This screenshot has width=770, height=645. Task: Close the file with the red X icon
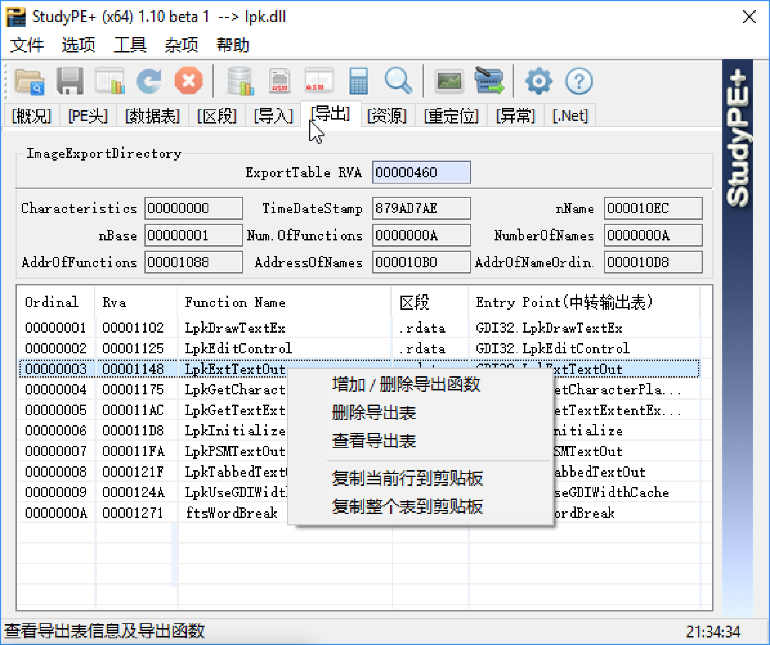189,81
